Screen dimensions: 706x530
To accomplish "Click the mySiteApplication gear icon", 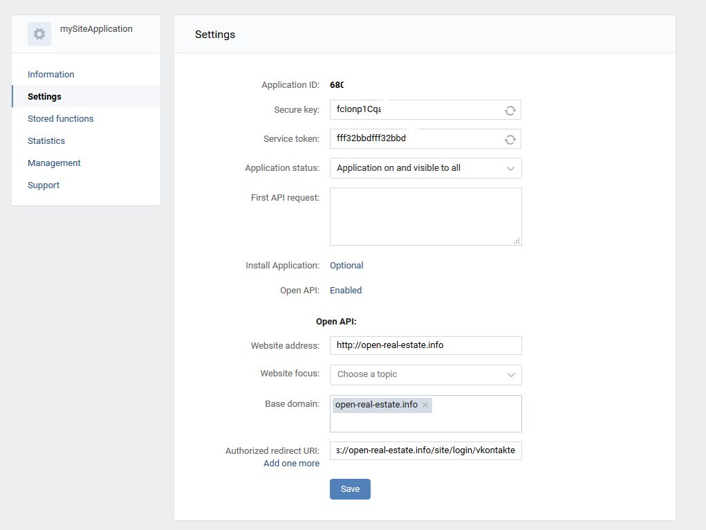I will [39, 34].
